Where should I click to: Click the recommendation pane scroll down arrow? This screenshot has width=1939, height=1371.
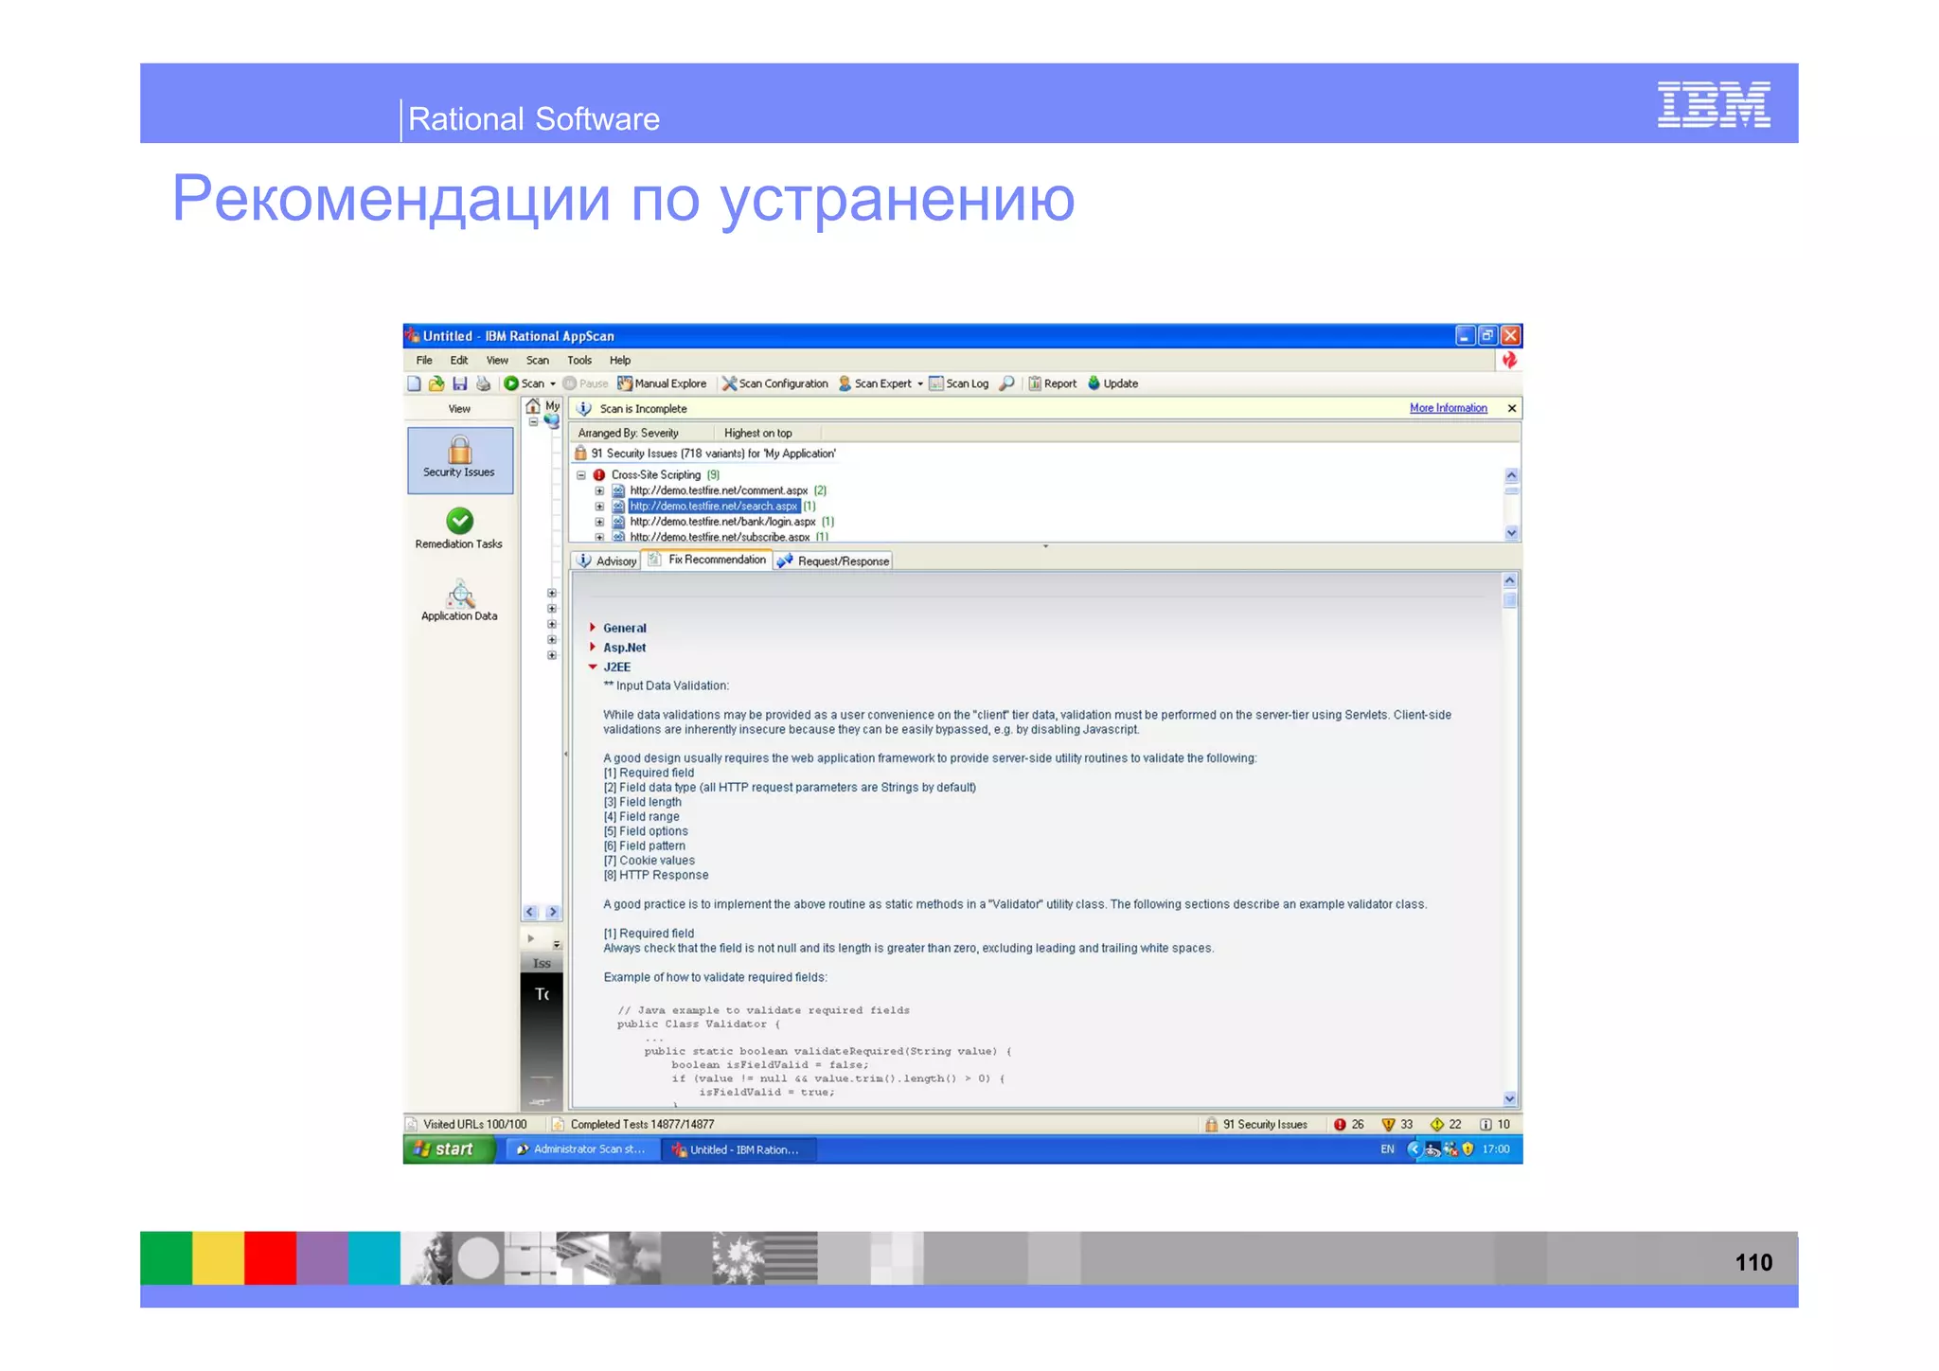[x=1510, y=1098]
